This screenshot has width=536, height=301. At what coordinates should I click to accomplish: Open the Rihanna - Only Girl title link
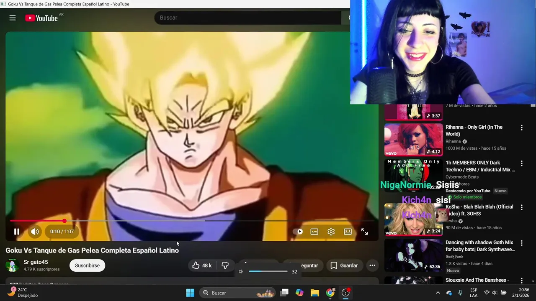coord(474,130)
